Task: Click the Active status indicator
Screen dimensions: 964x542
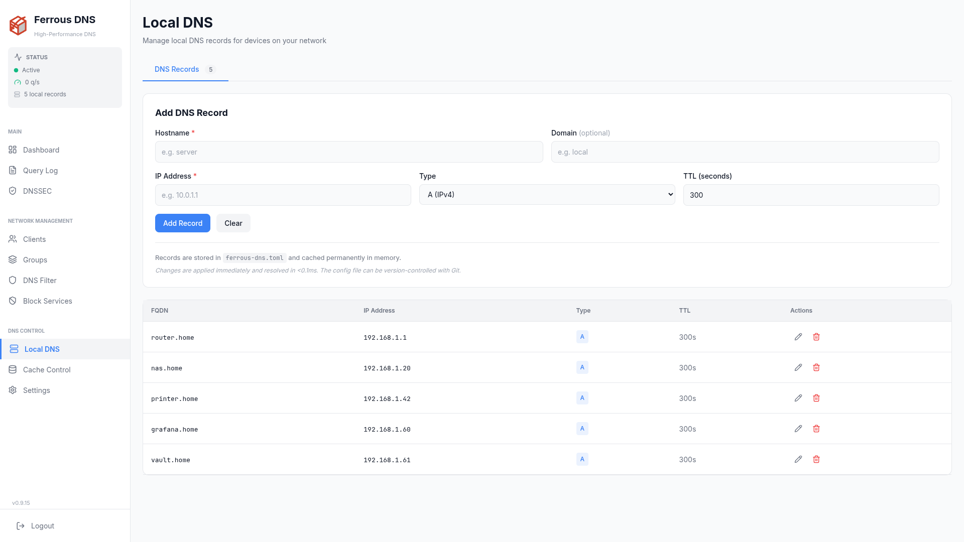Action: point(27,70)
